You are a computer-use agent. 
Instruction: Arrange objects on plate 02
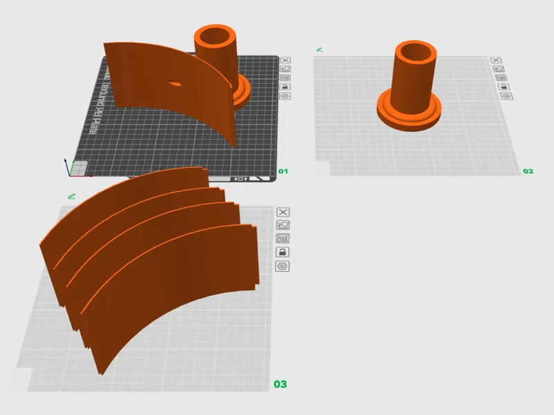[500, 77]
